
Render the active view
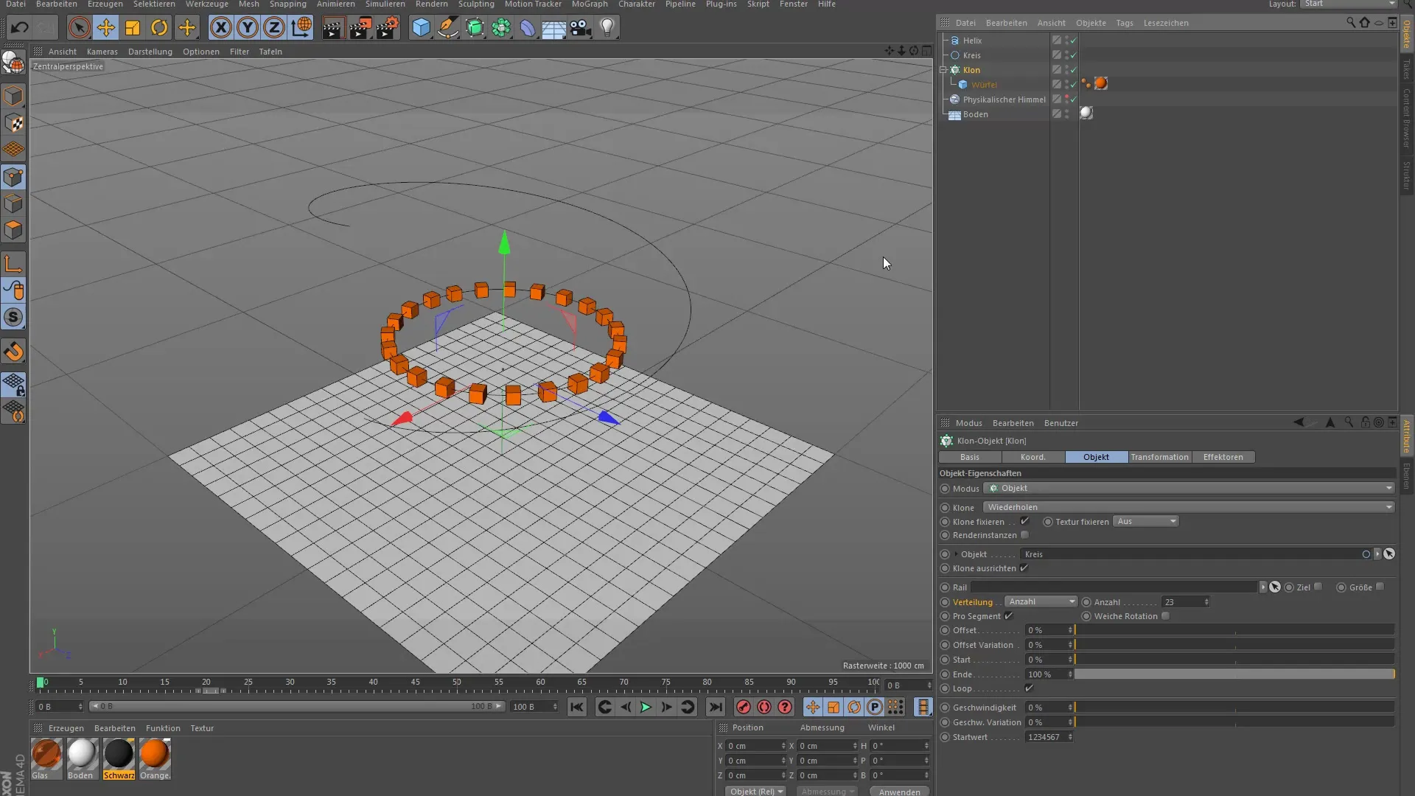332,28
